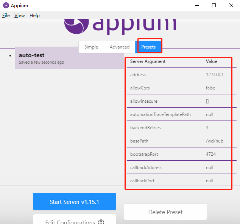
Task: Switch to the Simple tab
Action: click(x=91, y=47)
